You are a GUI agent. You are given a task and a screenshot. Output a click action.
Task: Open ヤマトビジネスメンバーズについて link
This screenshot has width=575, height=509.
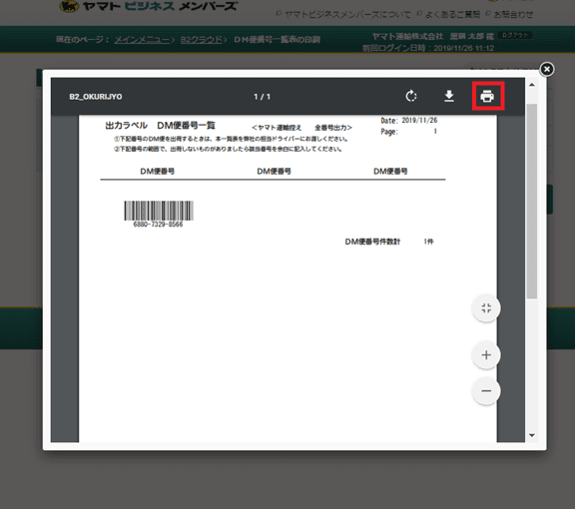347,15
